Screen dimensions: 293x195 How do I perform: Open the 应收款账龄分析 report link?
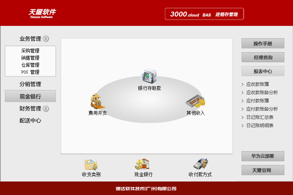pyautogui.click(x=262, y=93)
